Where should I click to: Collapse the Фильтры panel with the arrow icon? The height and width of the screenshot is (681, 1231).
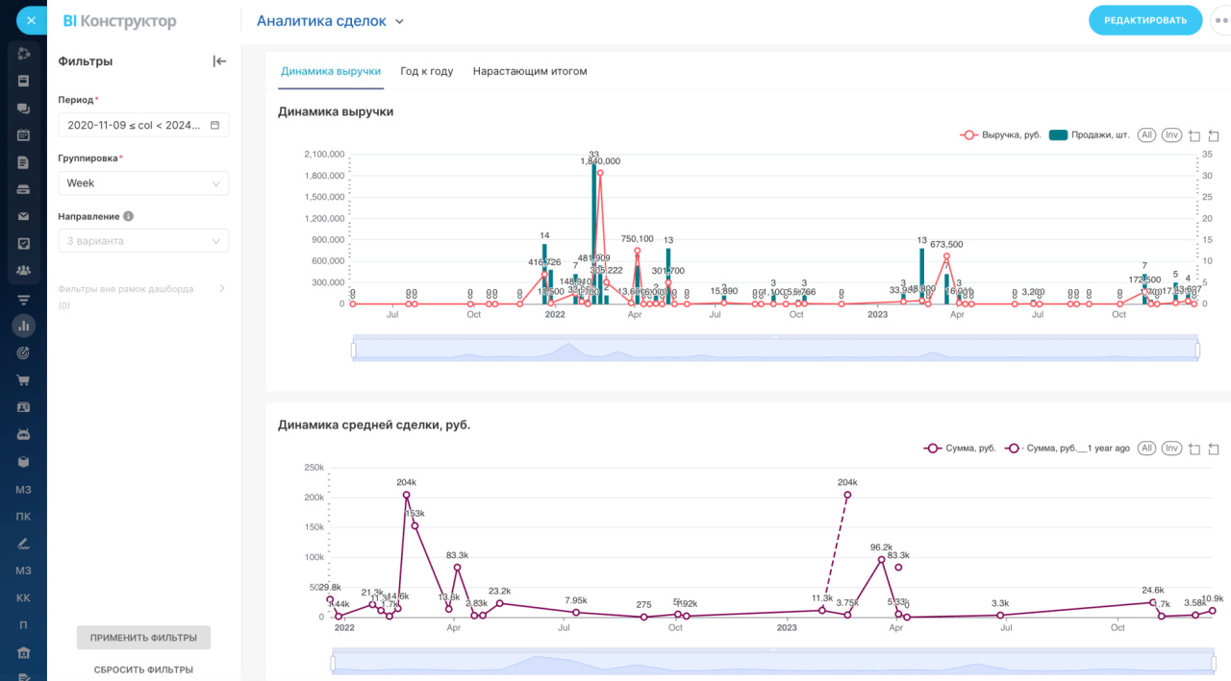coord(219,61)
